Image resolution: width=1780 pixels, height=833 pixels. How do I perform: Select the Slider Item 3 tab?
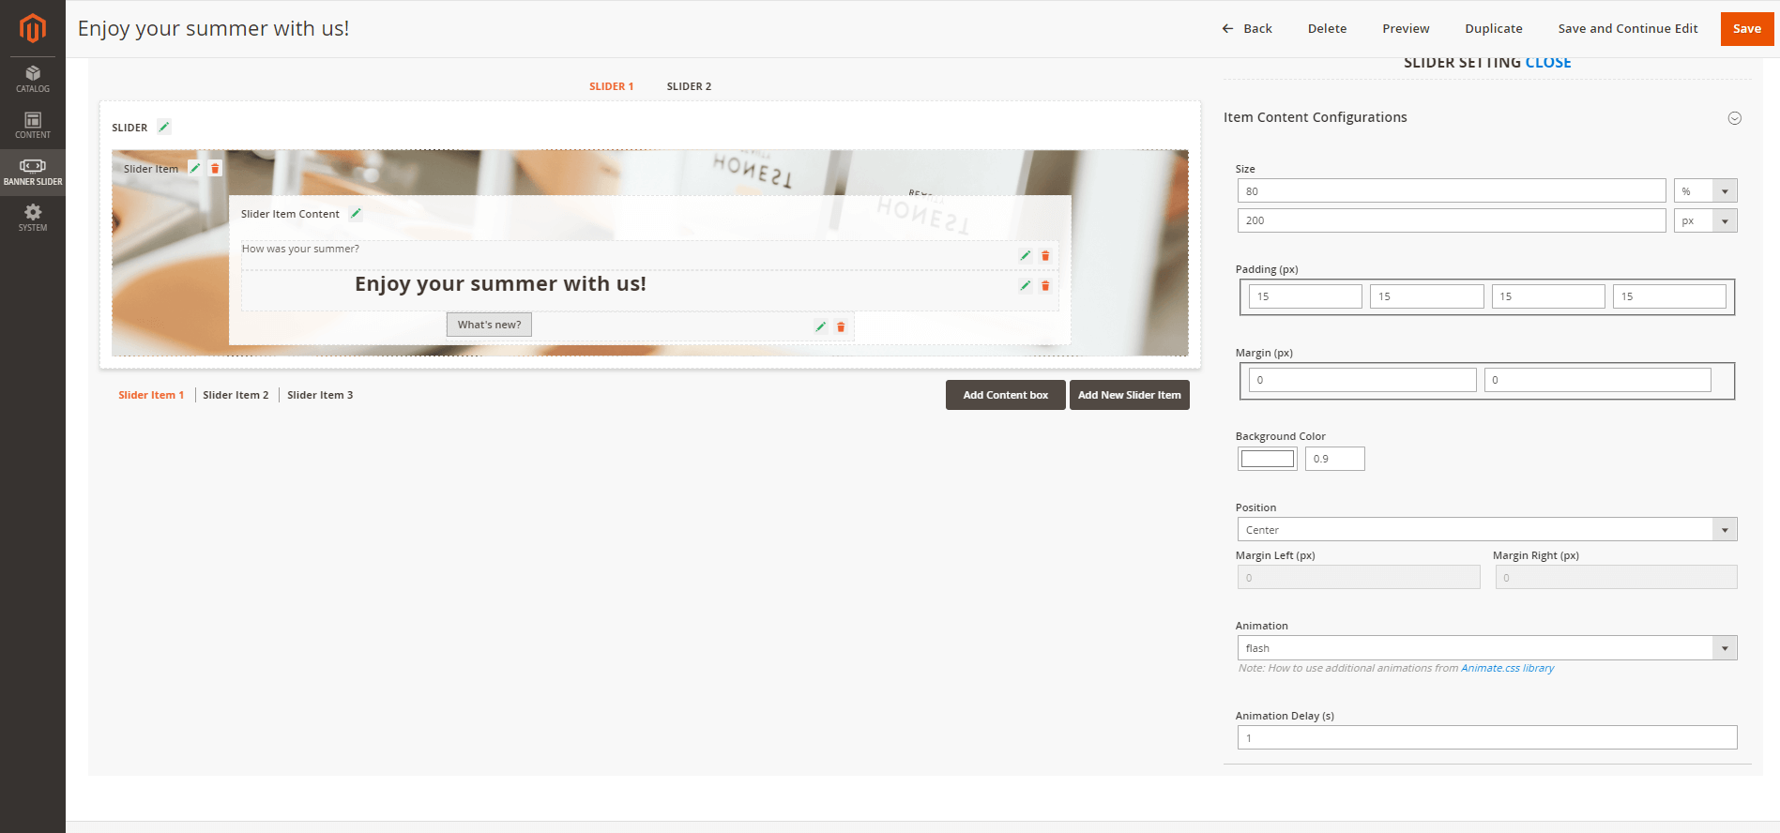point(320,395)
